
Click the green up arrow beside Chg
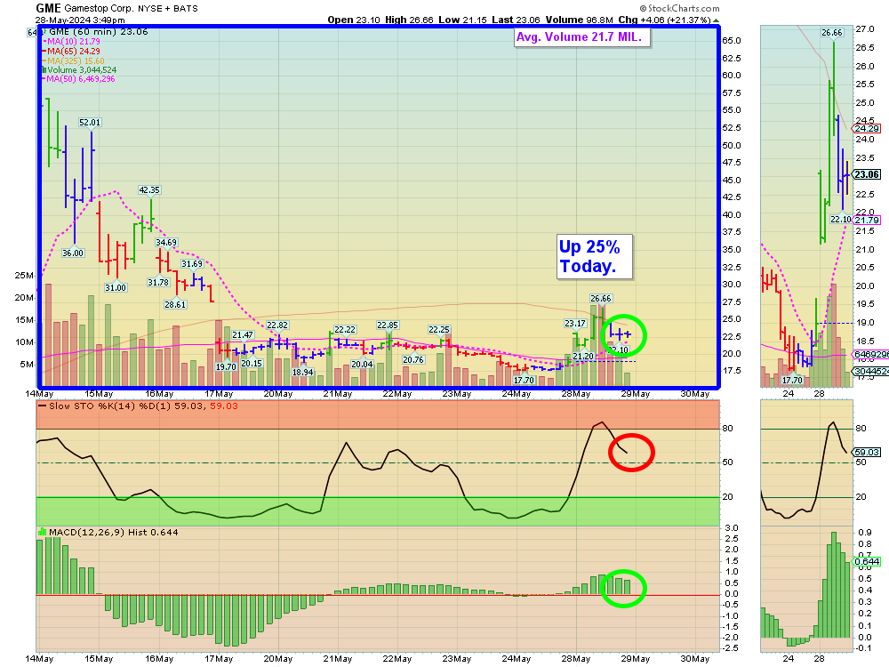pos(716,20)
